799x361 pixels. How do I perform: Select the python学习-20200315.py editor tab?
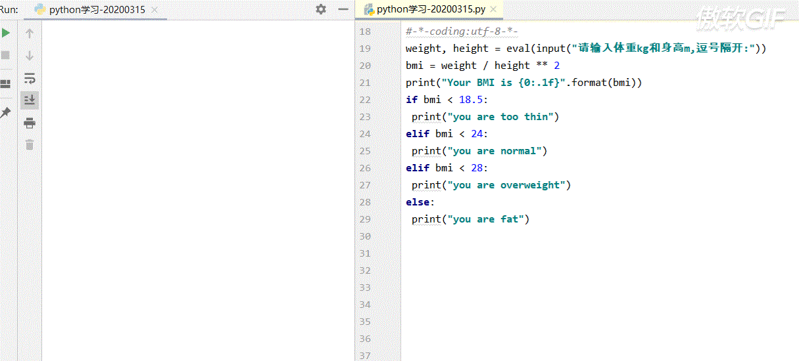431,9
